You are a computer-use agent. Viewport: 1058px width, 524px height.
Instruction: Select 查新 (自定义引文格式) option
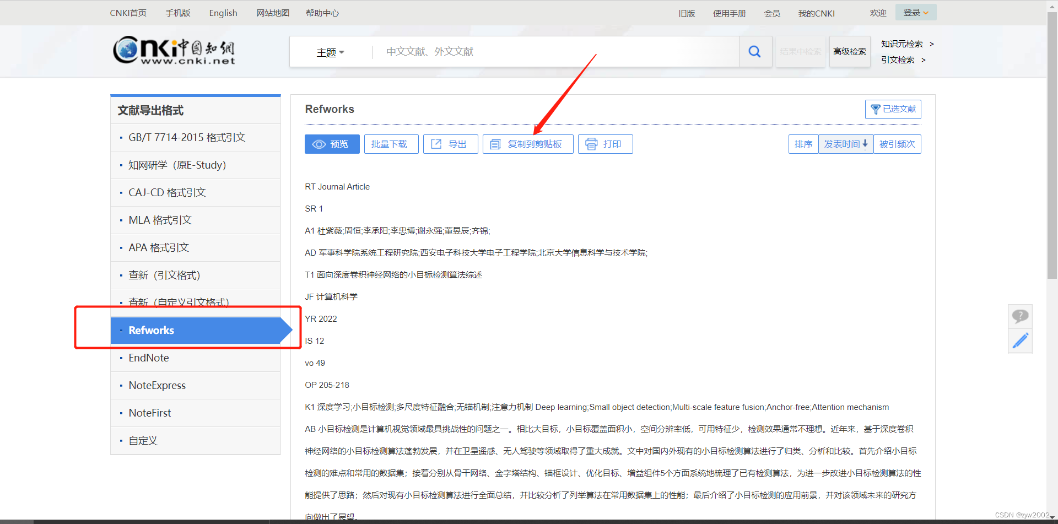pyautogui.click(x=196, y=302)
